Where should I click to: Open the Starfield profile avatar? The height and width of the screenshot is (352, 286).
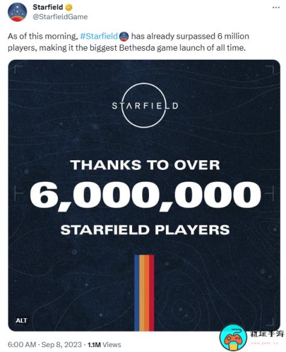pos(17,12)
